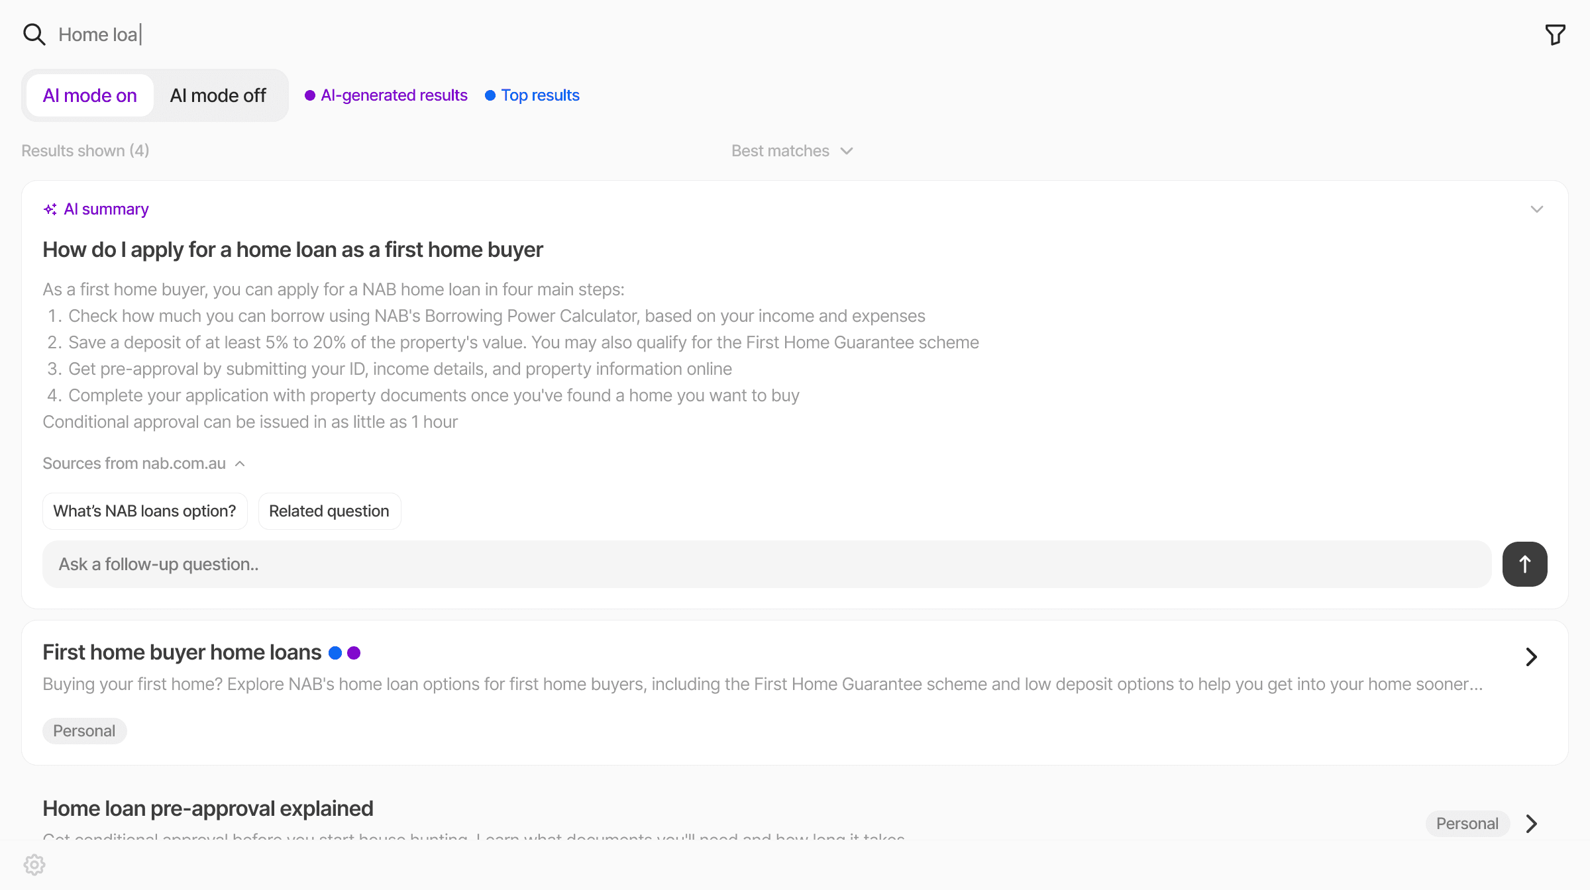Viewport: 1590px width, 890px height.
Task: Click step 4 about completing your application
Action: coord(423,395)
